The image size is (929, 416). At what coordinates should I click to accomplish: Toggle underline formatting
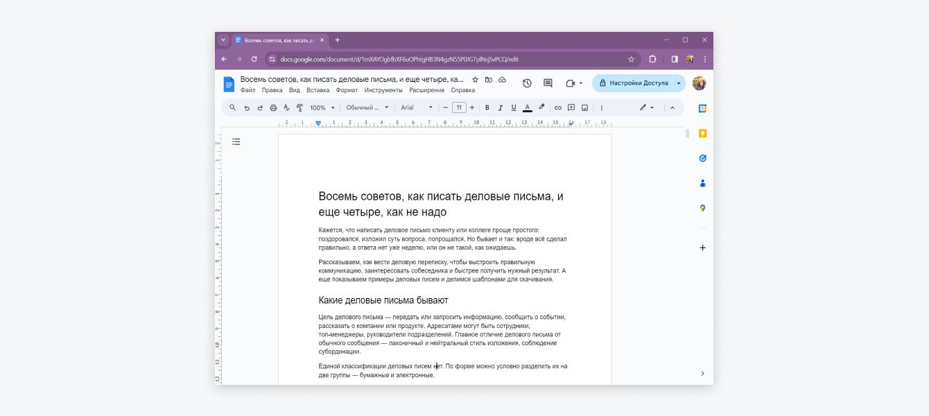pos(513,107)
